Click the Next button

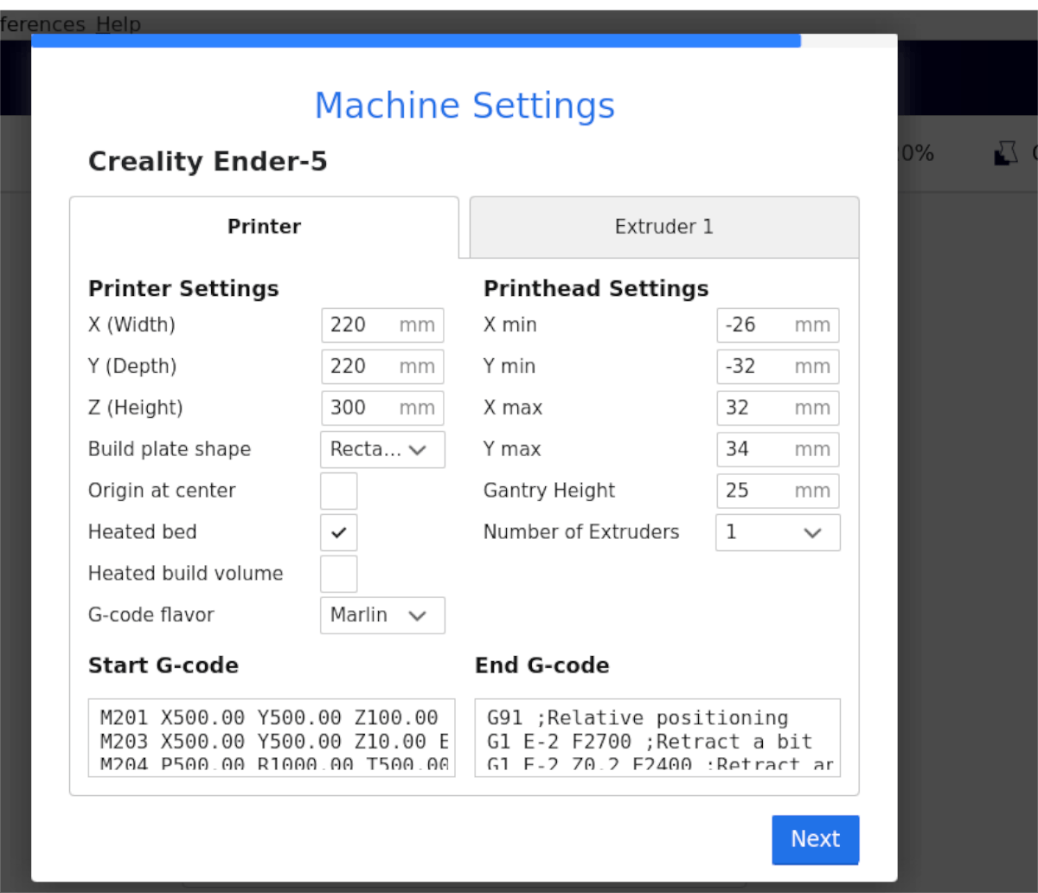click(815, 839)
